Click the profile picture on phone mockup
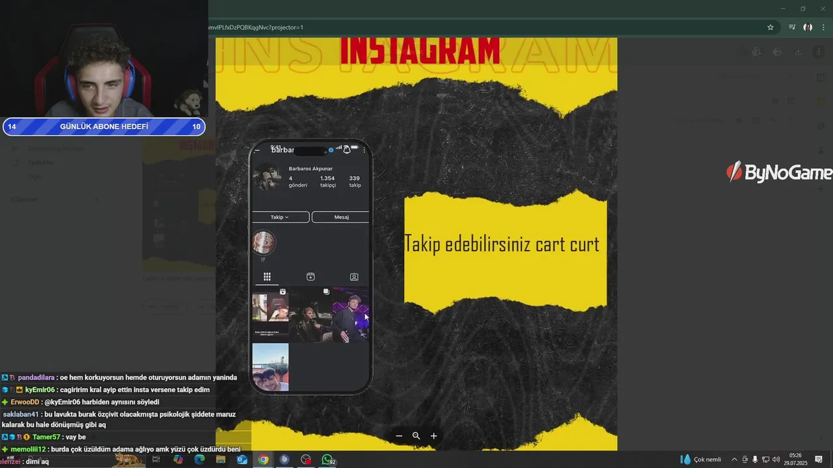 click(267, 177)
